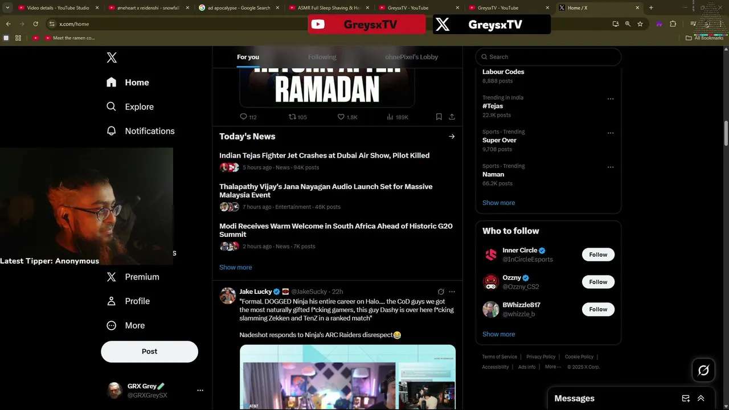Reply to the Ramadan post
This screenshot has height=410, width=729.
(x=248, y=117)
